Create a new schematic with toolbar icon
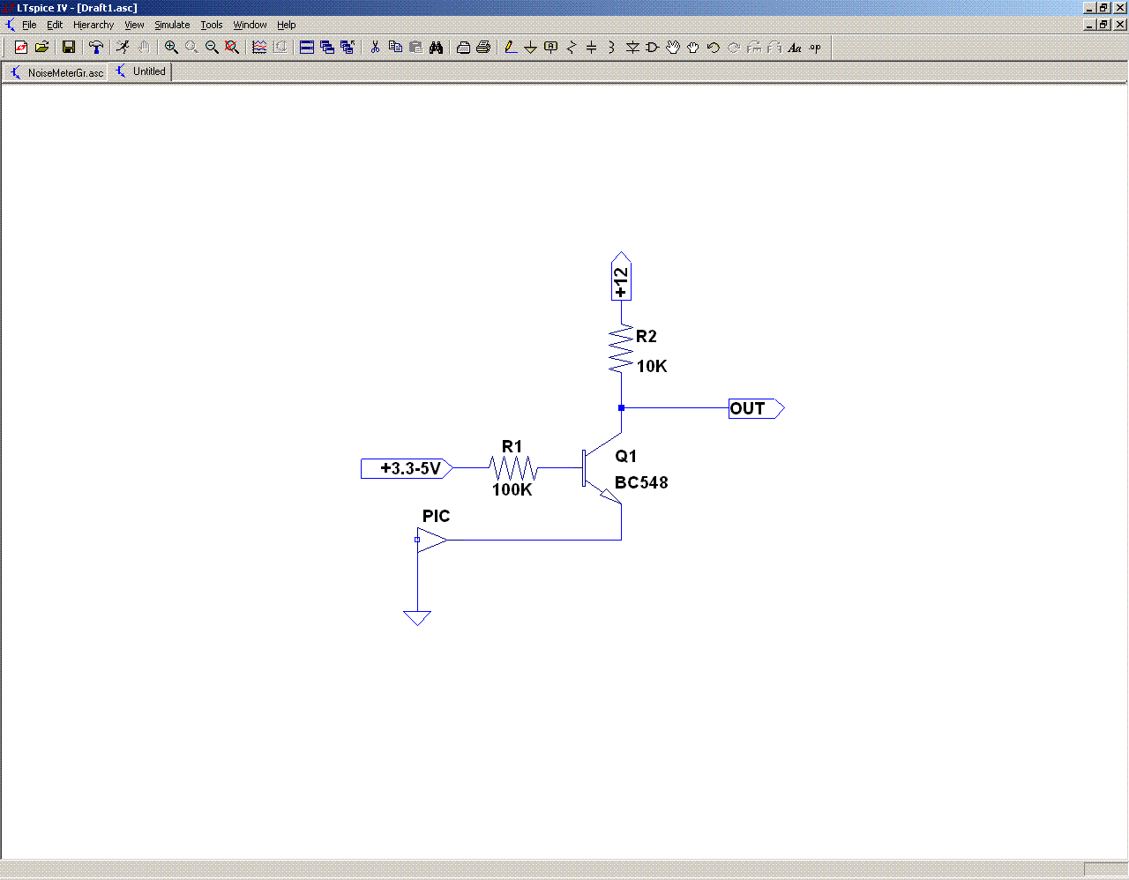1129x880 pixels. pyautogui.click(x=21, y=48)
